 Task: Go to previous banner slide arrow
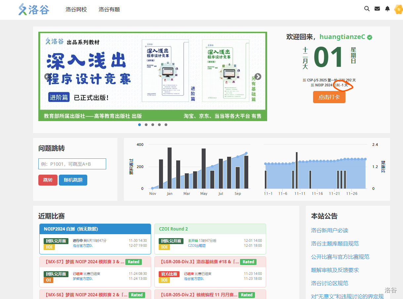click(48, 76)
